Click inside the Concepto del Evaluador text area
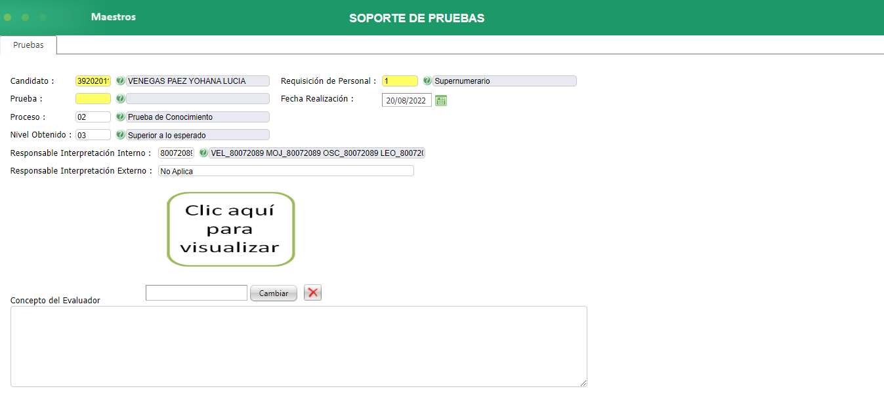 299,346
